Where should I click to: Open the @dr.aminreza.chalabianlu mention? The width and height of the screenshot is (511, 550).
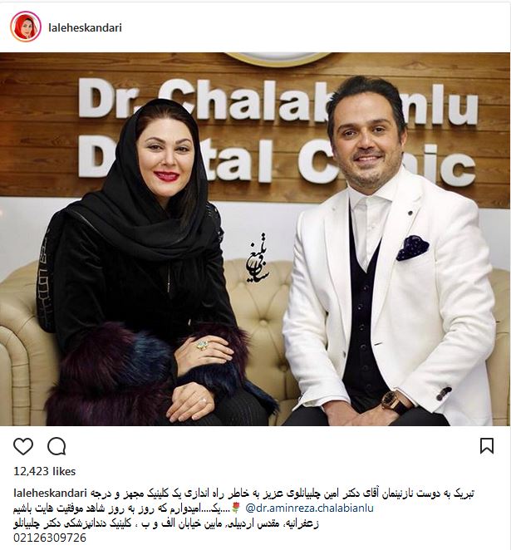pyautogui.click(x=310, y=508)
